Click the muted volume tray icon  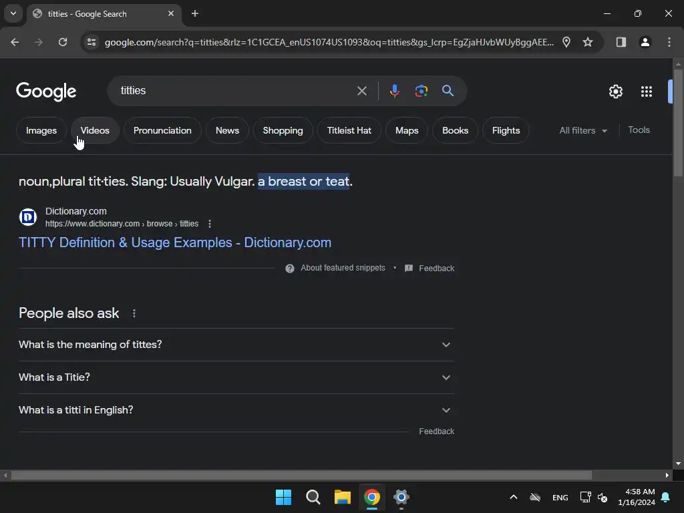(x=603, y=497)
